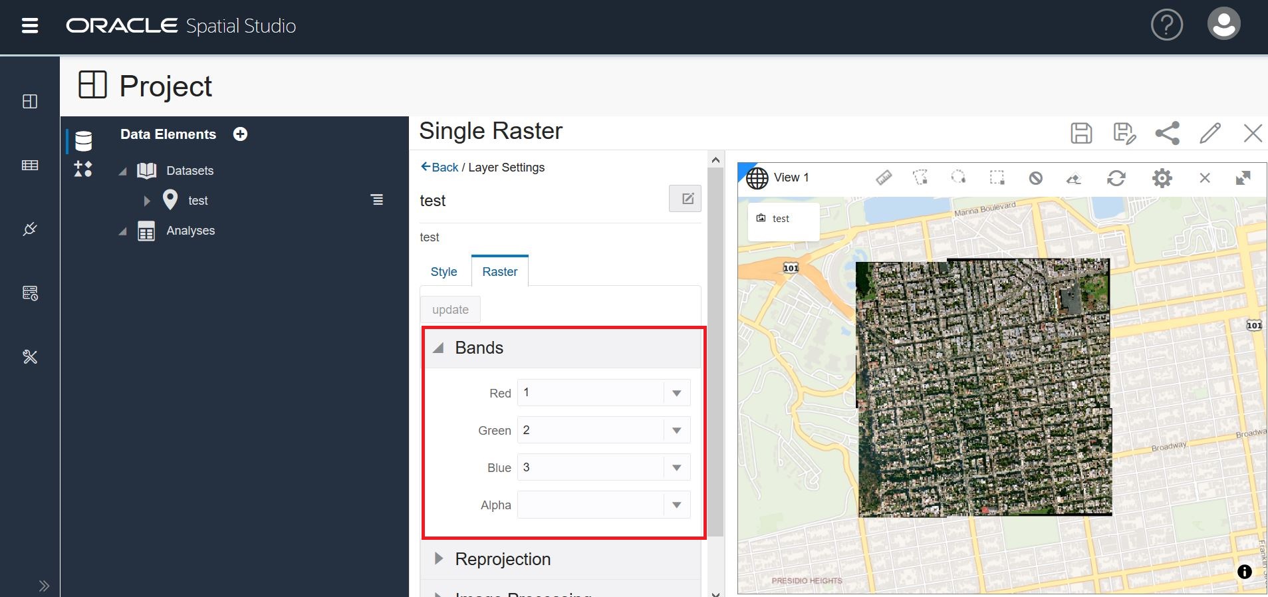
Task: Open the Console tools icon in sidebar
Action: tap(30, 357)
